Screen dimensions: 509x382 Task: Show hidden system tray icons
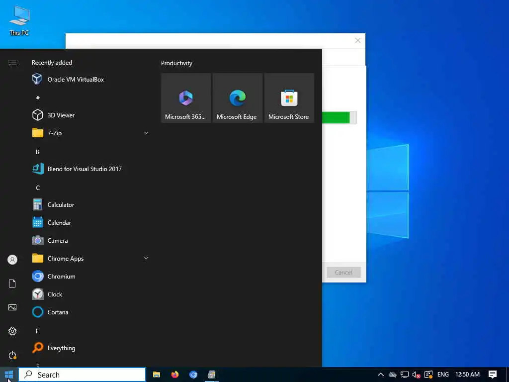coord(380,375)
